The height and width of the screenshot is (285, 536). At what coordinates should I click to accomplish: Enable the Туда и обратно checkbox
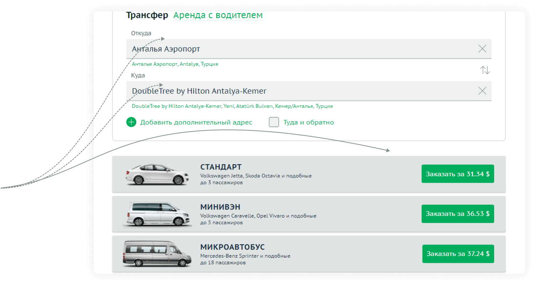pos(274,122)
